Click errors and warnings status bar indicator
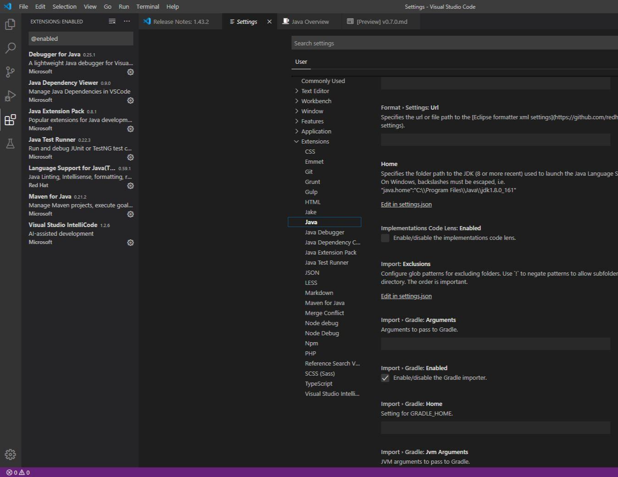This screenshot has width=618, height=477. [x=18, y=472]
